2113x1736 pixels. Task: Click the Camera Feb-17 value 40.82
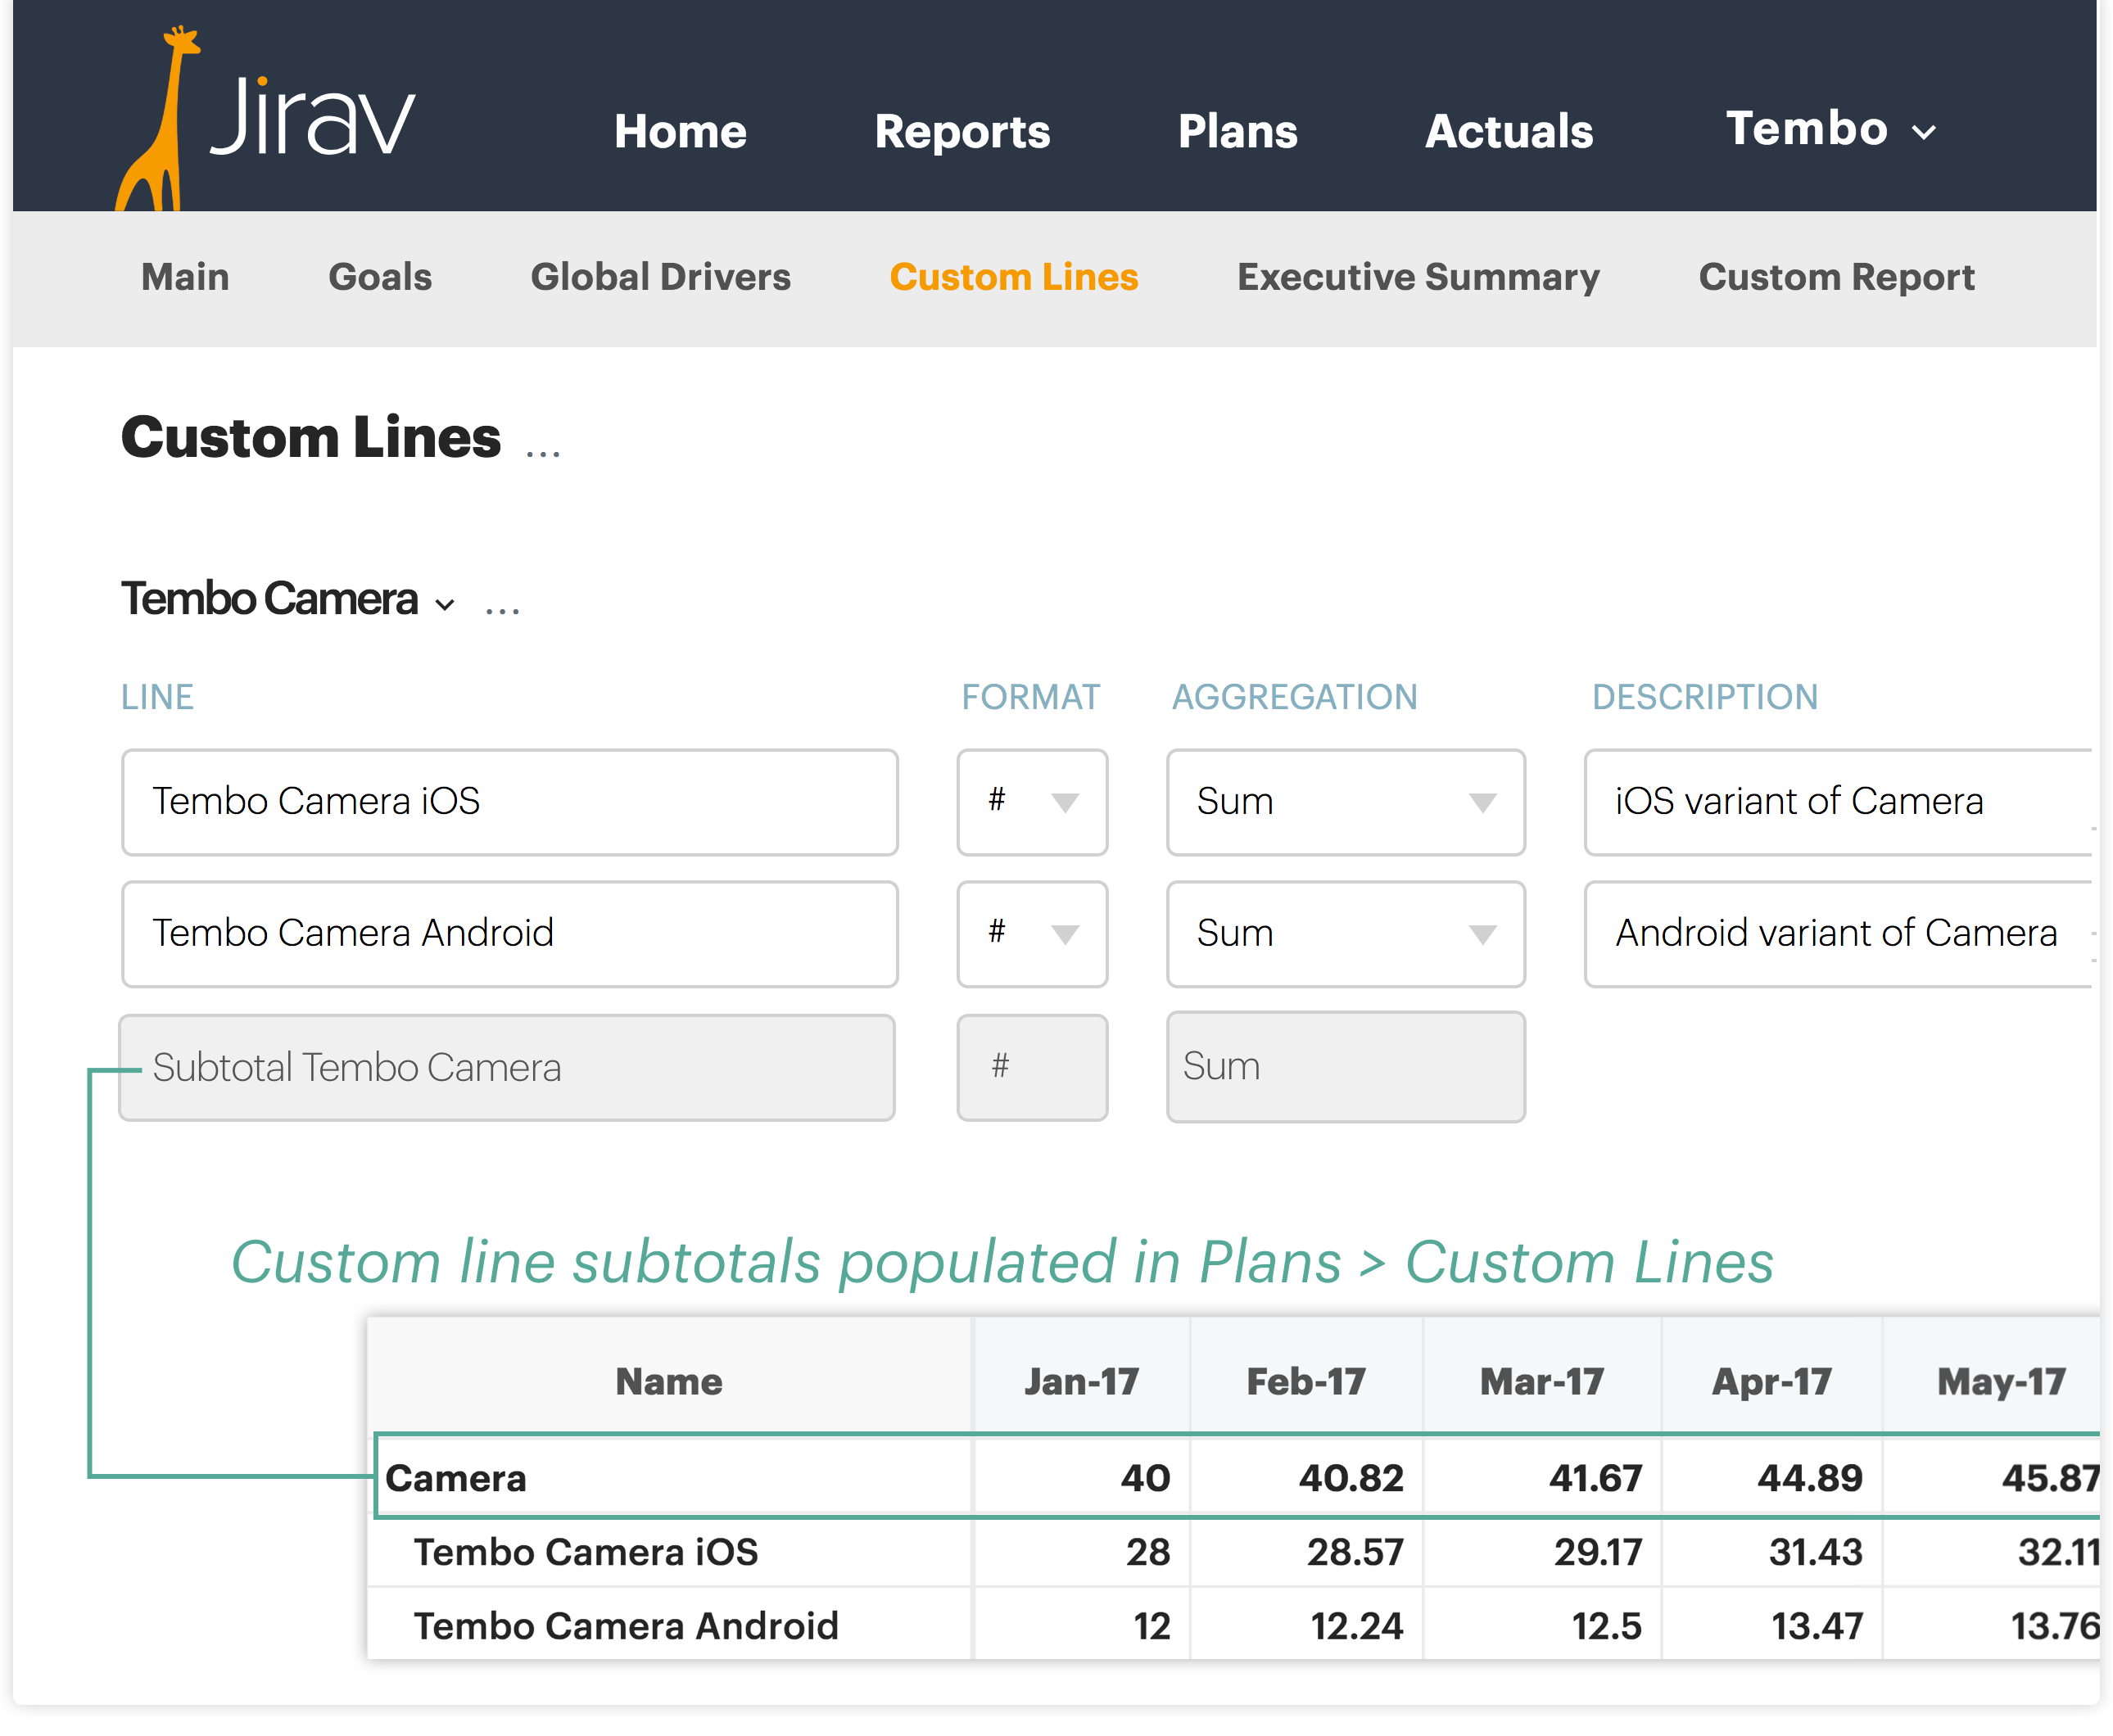coord(1351,1478)
